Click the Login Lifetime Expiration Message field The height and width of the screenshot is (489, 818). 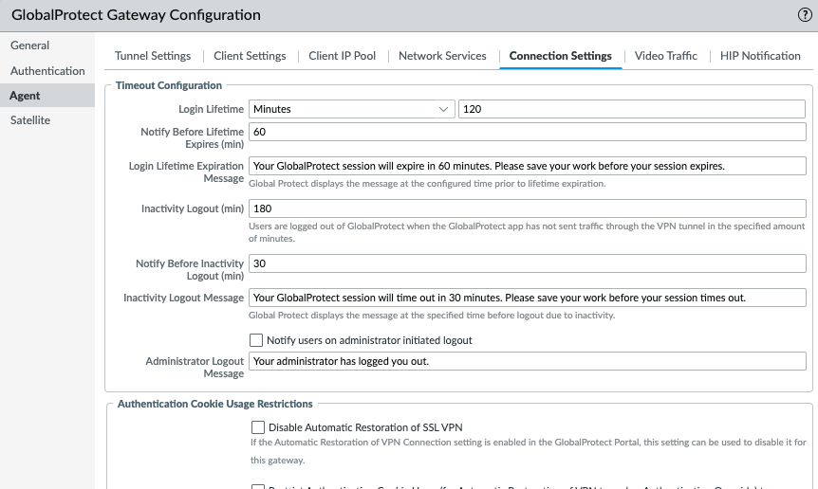(527, 166)
